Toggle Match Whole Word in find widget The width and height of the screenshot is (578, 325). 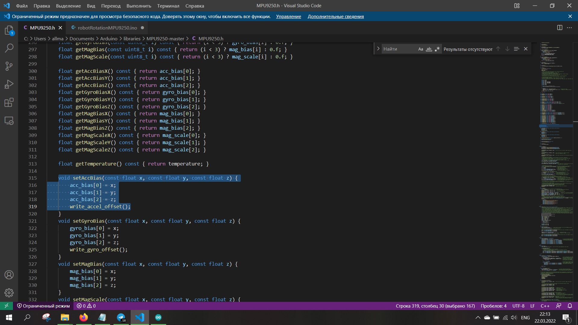[x=429, y=49]
